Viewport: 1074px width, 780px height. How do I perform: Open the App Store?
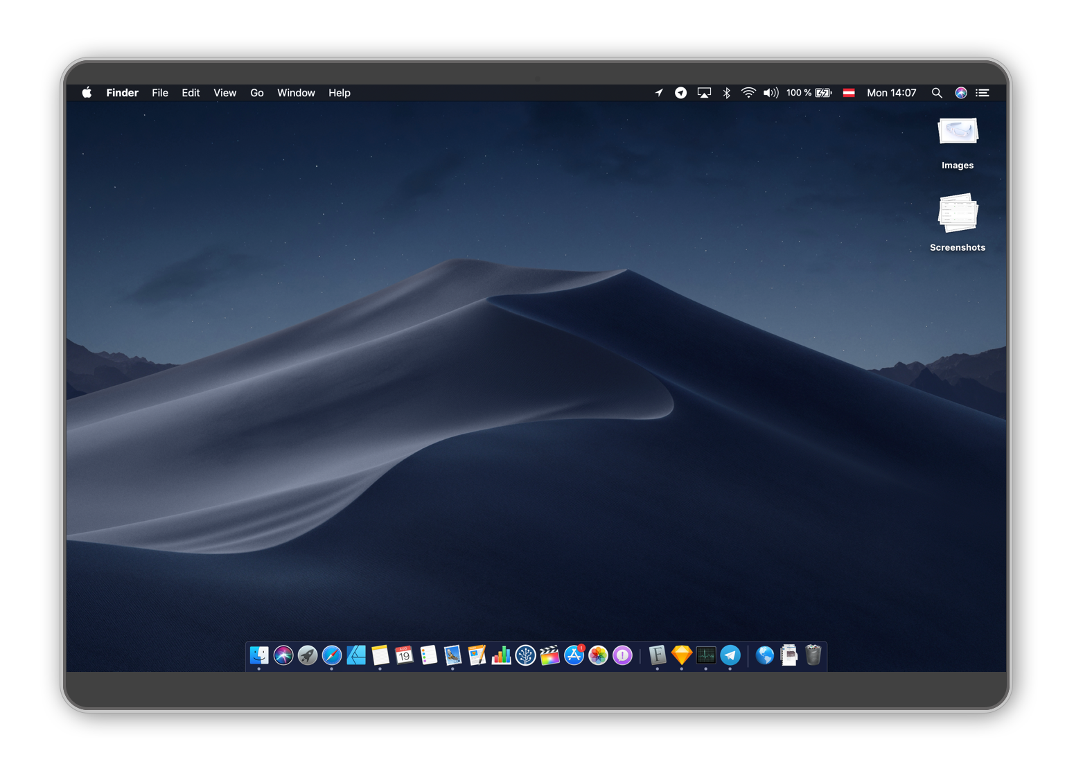pyautogui.click(x=574, y=655)
